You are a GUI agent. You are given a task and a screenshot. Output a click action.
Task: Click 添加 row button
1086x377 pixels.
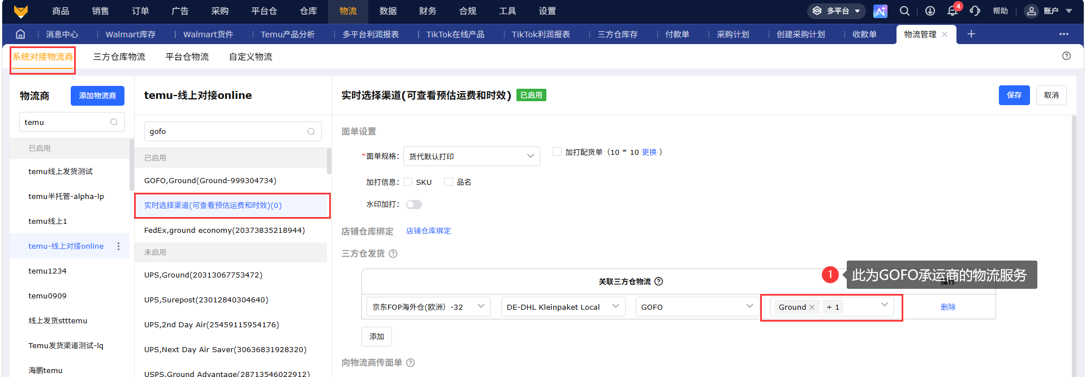coord(377,336)
